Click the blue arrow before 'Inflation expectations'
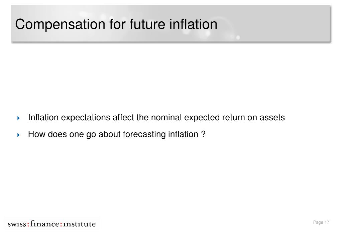Viewport: 342px width, 236px height. pos(18,118)
